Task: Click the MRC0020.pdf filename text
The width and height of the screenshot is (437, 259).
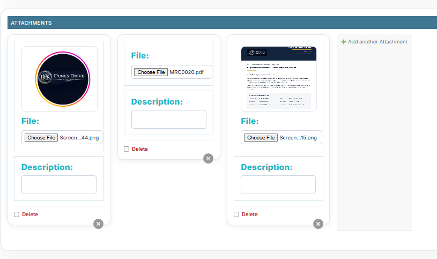Action: pyautogui.click(x=187, y=72)
